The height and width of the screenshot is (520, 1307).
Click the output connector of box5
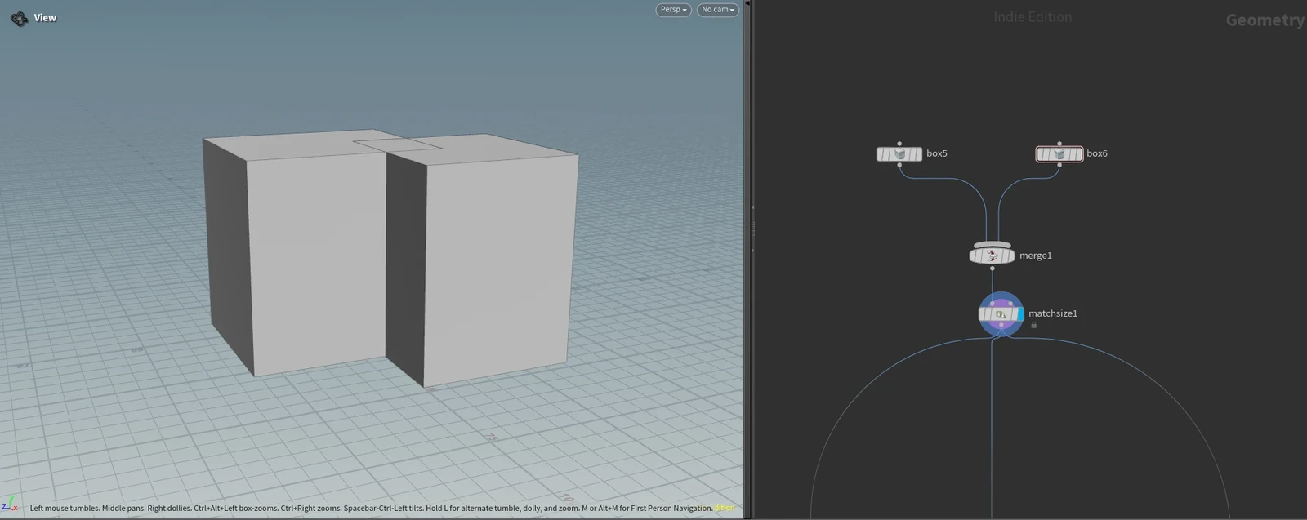pos(899,165)
